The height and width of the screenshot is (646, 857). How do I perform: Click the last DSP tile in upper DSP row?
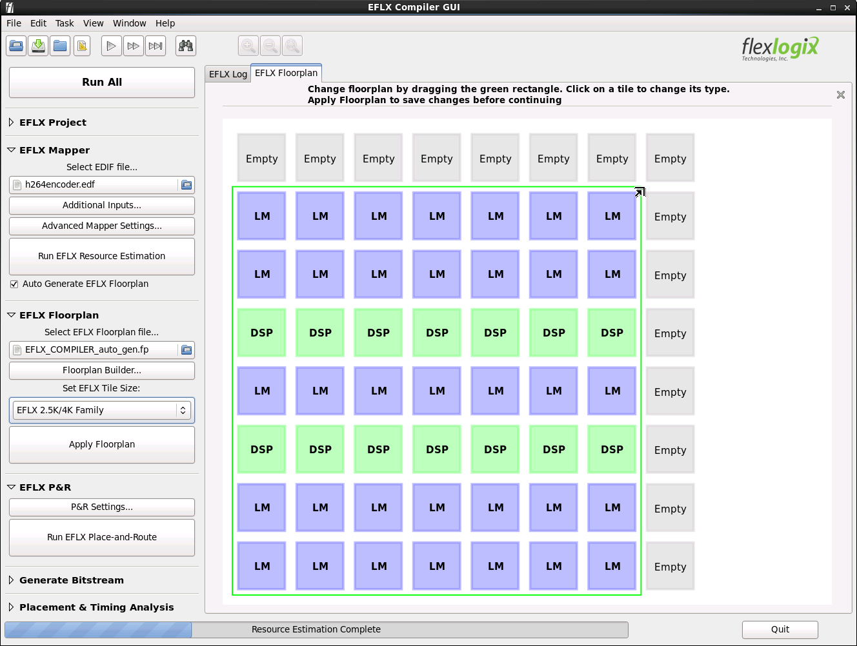612,333
